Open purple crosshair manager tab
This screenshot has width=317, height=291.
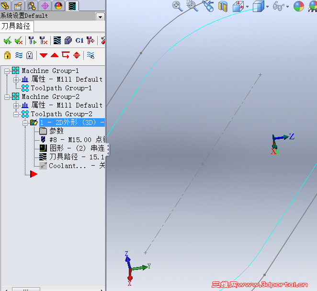(x=45, y=6)
